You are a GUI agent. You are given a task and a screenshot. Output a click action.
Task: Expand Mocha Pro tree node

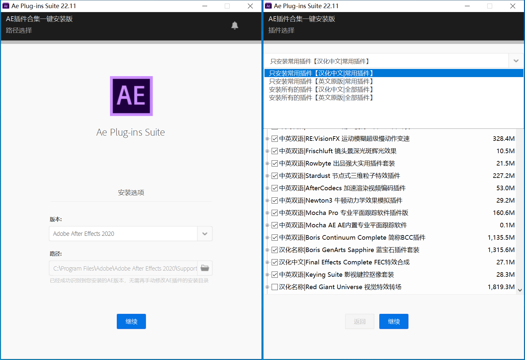(x=267, y=213)
